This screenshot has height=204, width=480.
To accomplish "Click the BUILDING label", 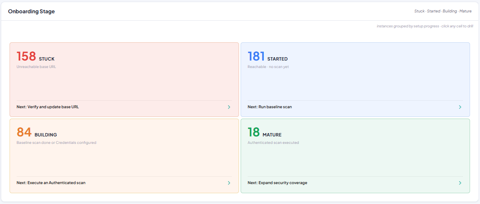I will (x=46, y=135).
